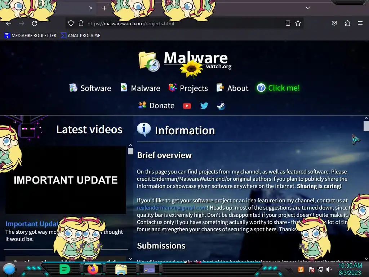
Task: Reload the page with the refresh icon
Action: tap(35, 23)
